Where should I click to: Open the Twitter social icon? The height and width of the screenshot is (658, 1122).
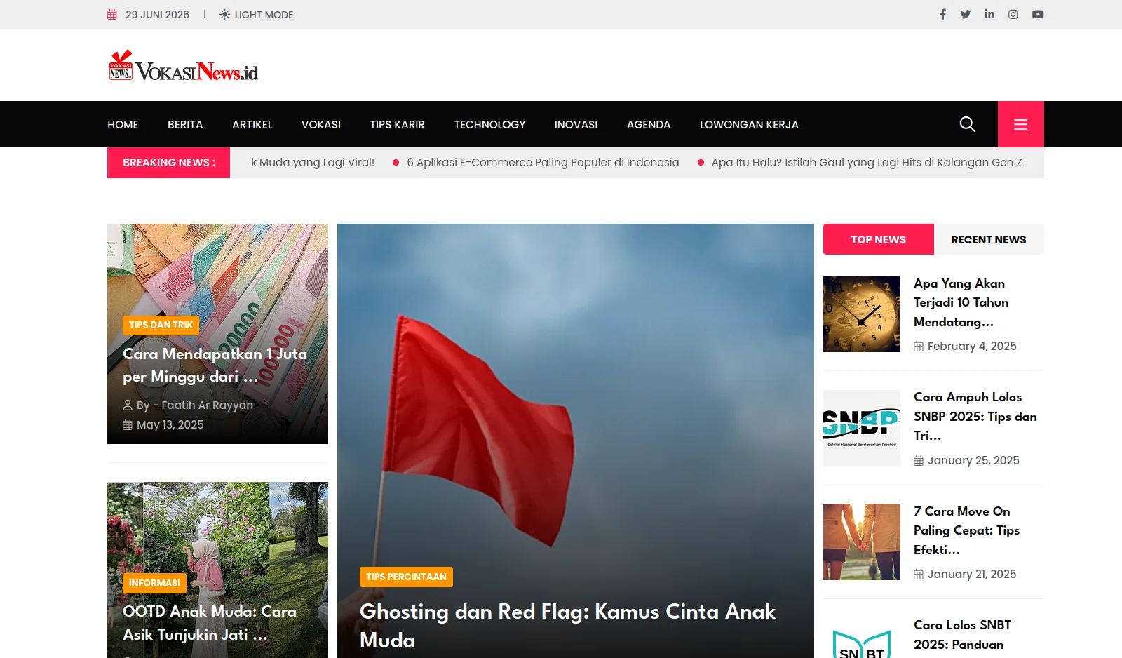(966, 14)
